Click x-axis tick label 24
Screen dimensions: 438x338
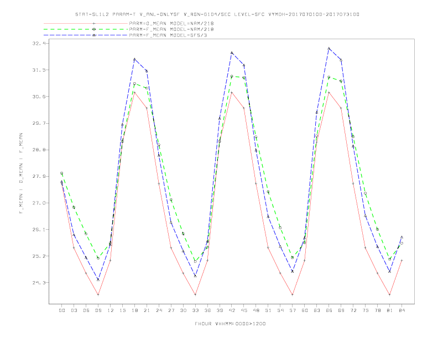pos(159,310)
